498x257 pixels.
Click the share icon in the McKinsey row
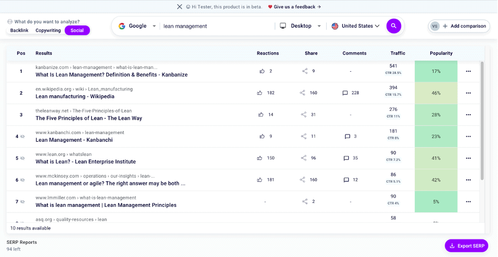point(302,180)
